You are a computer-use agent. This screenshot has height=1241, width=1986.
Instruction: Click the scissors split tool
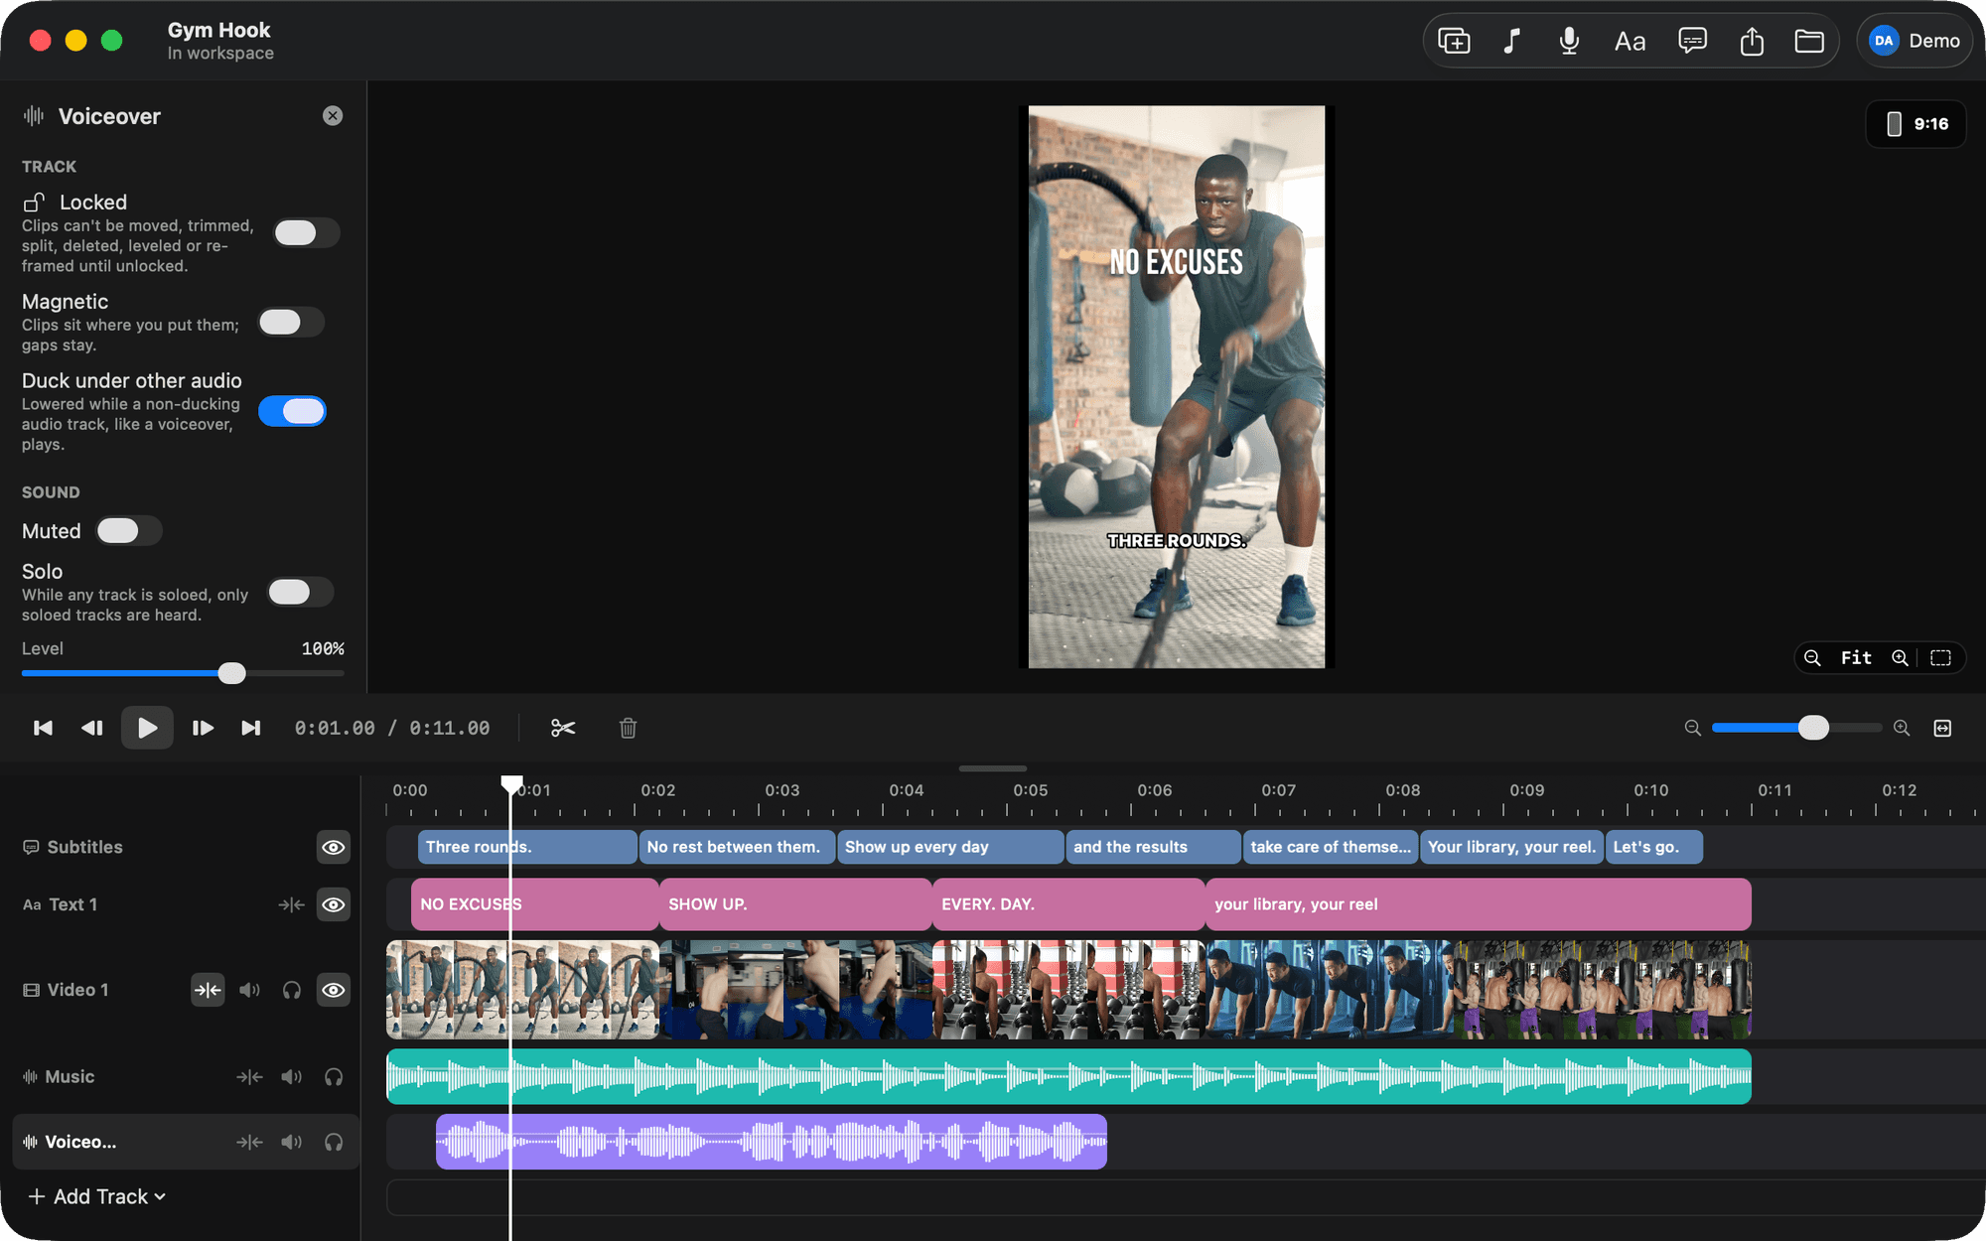coord(563,728)
